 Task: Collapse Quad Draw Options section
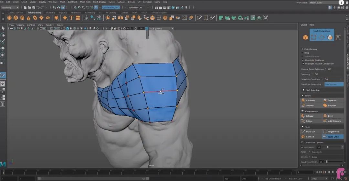[302, 142]
